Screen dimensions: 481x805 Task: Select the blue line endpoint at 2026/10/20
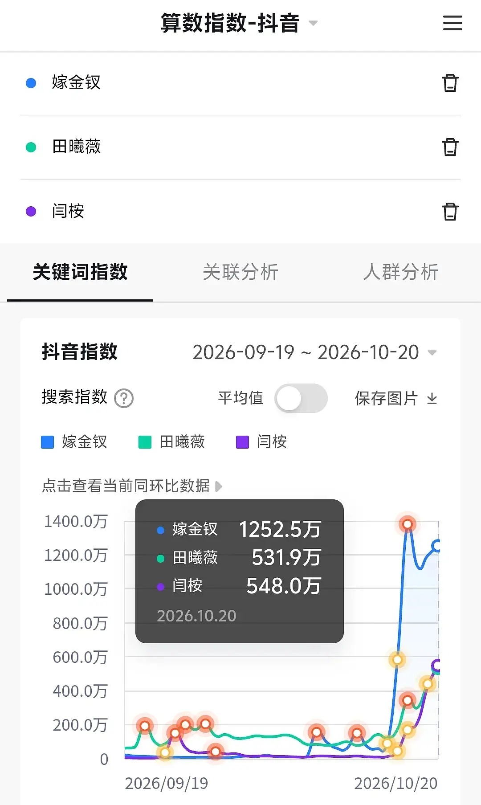[x=436, y=546]
